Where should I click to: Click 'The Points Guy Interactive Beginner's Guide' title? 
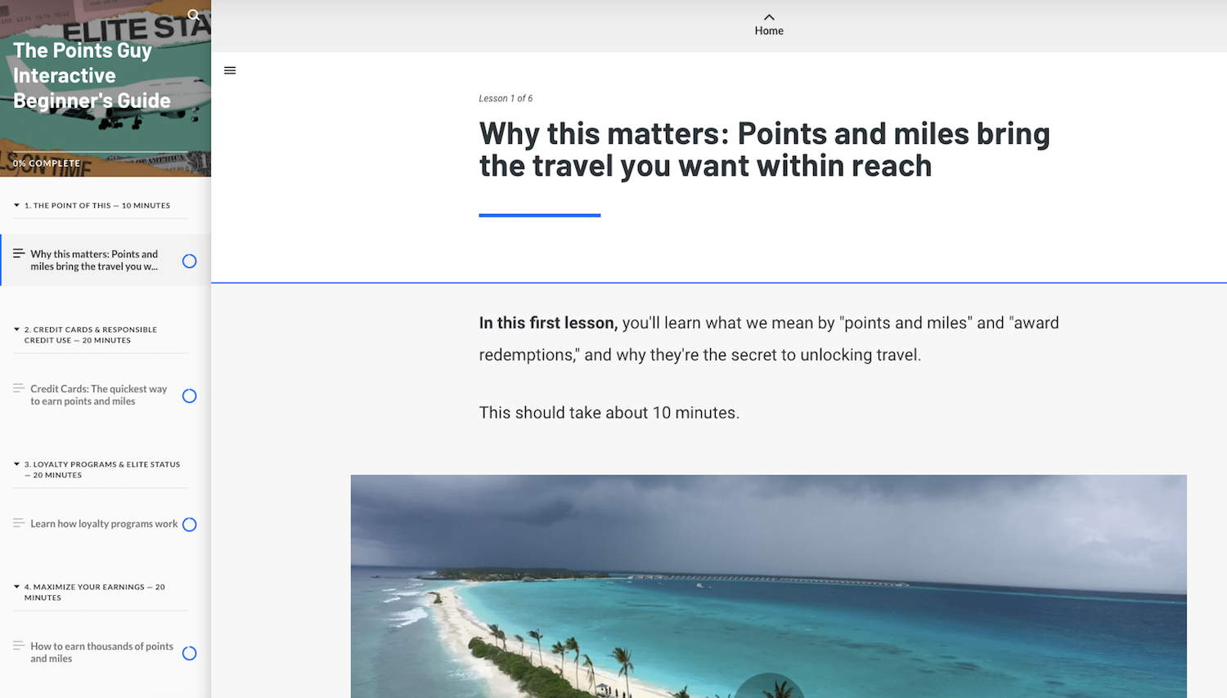[92, 75]
